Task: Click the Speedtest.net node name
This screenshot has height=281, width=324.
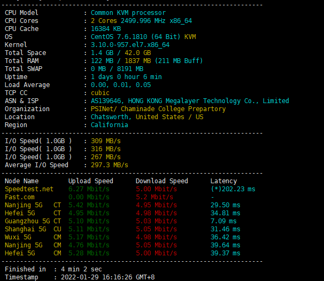Action: [29, 189]
